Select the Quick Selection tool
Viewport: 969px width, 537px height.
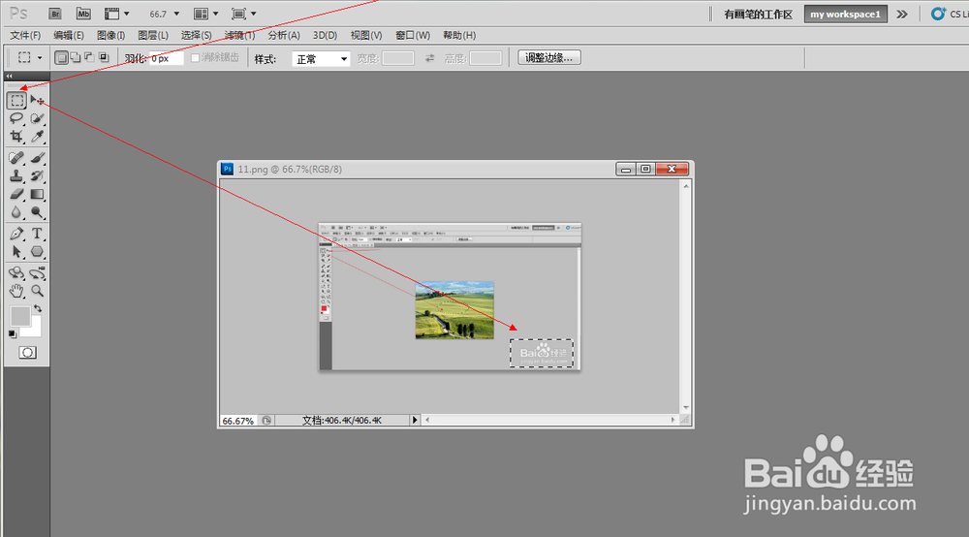(37, 118)
